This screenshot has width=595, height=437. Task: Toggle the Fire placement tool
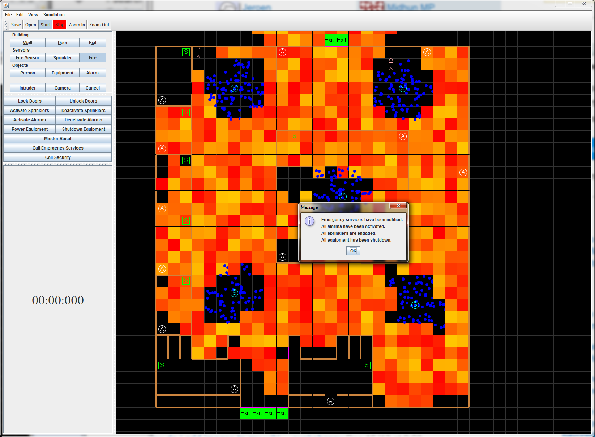click(93, 57)
